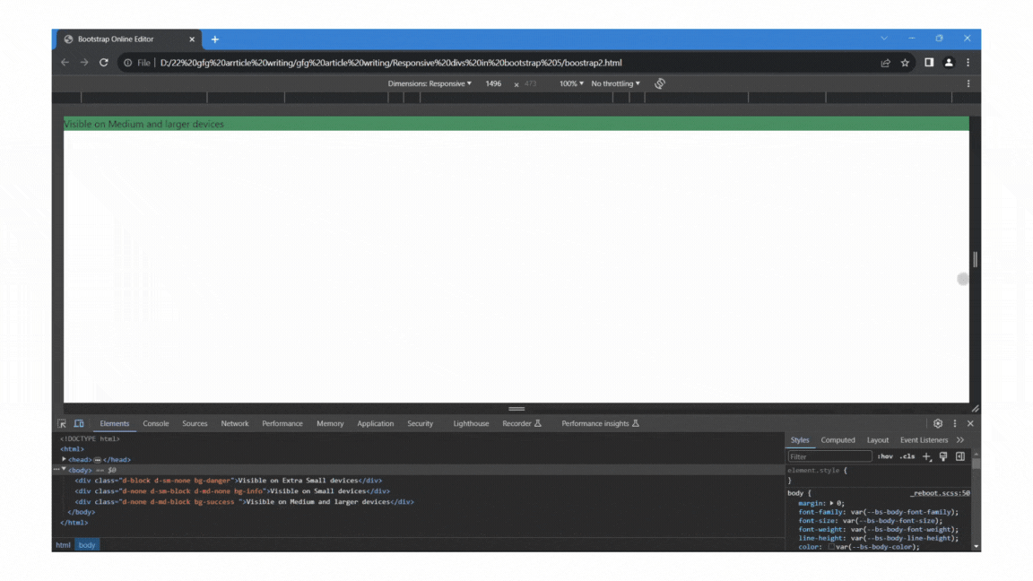1033x581 pixels.
Task: Expand the head element node
Action: click(x=64, y=459)
